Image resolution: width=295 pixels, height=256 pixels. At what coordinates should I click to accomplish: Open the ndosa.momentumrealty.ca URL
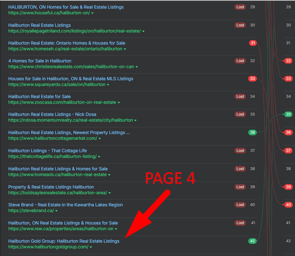click(70, 120)
